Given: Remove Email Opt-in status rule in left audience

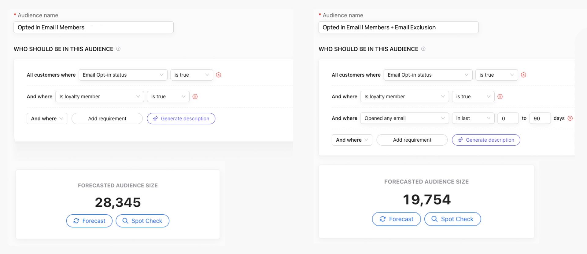Looking at the screenshot, I should pos(218,75).
